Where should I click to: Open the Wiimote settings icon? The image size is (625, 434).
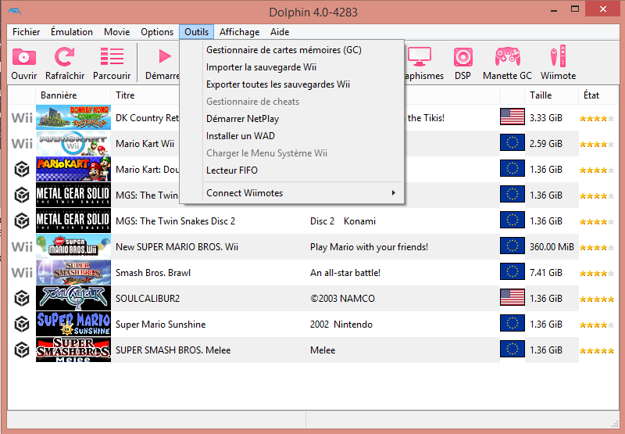559,56
